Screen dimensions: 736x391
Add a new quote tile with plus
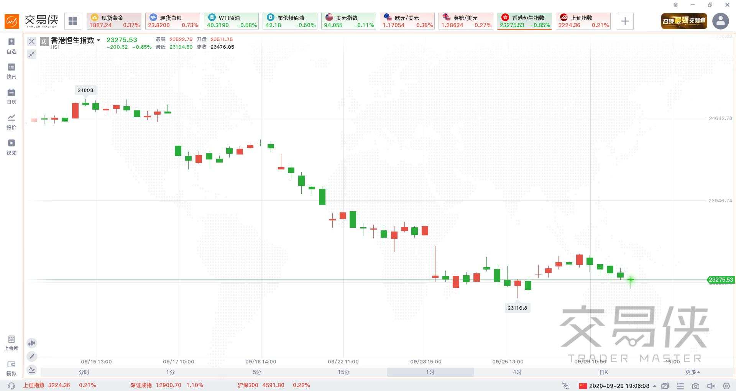(x=625, y=21)
